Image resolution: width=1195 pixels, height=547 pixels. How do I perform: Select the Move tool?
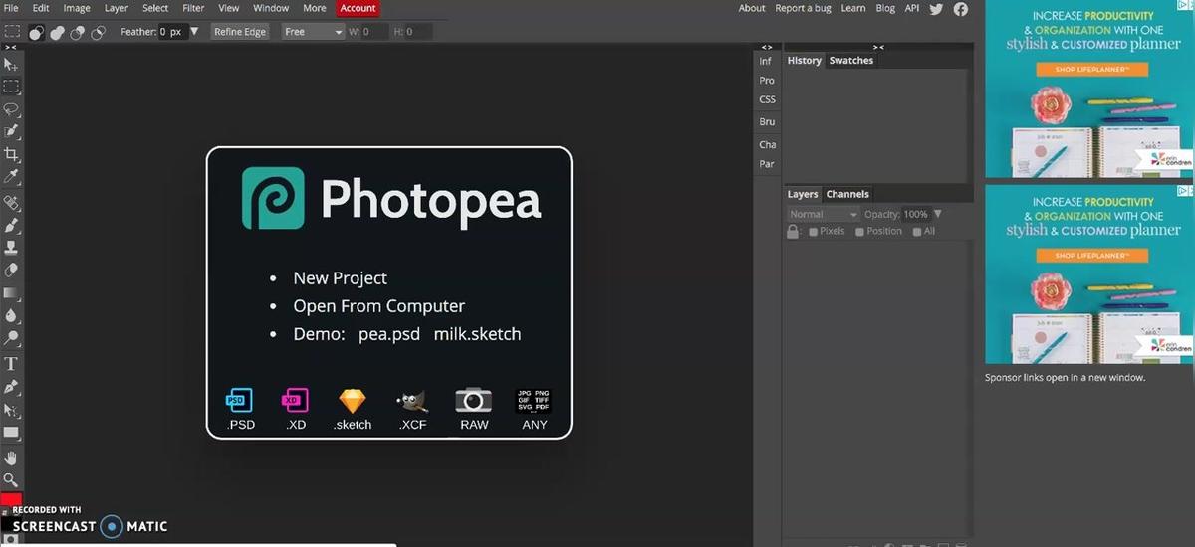(11, 65)
